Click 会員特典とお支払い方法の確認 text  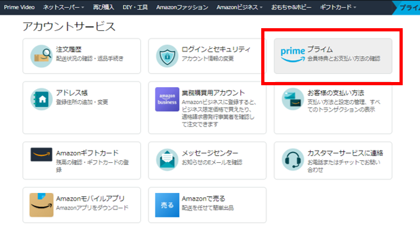[x=344, y=58]
